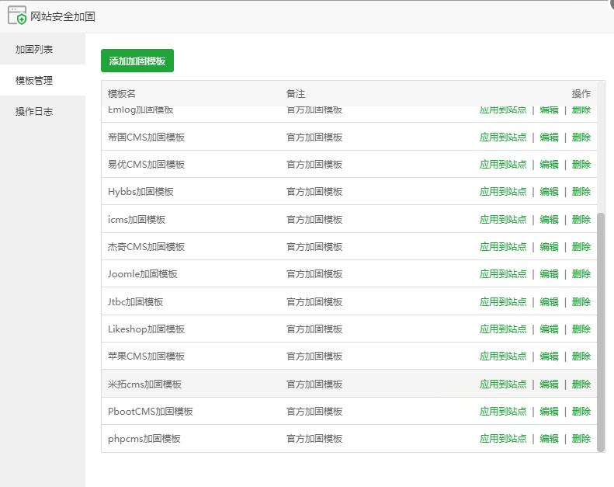The height and width of the screenshot is (487, 614).
Task: Click 应用到站点 for 米拓cms加固模板
Action: point(503,384)
